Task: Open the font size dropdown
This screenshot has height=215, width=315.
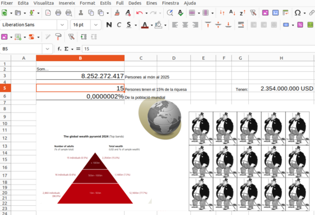Action: (95, 25)
